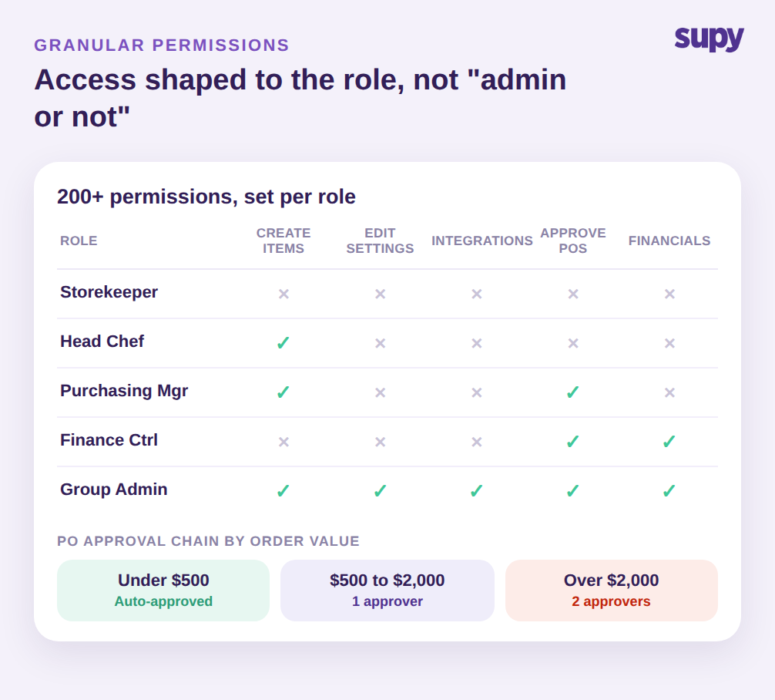Click Purchasing Mgr's Create Items checkmark

[x=283, y=392]
